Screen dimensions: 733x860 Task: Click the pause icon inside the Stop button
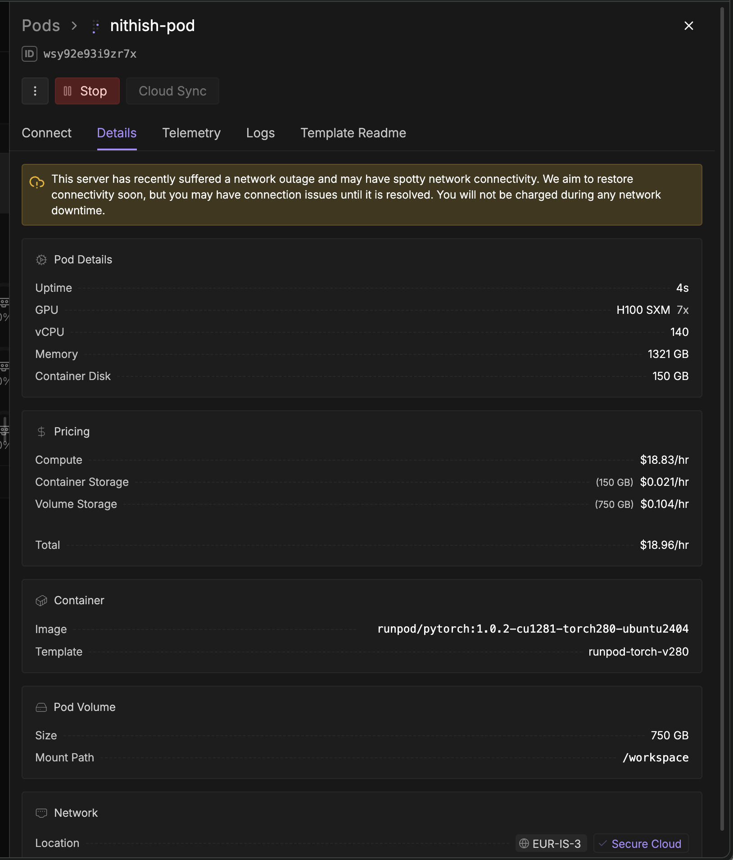pos(68,91)
